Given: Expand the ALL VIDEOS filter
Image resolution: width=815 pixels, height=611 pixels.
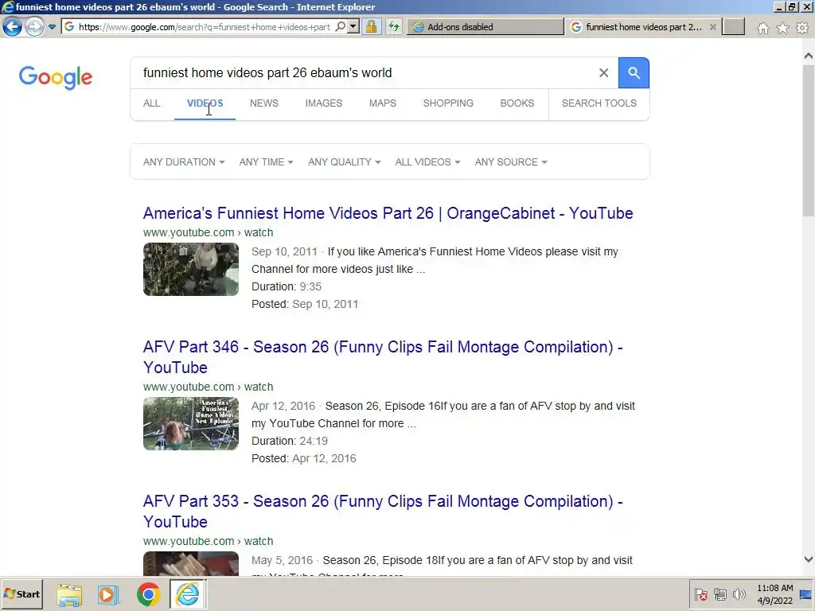Looking at the screenshot, I should (427, 162).
